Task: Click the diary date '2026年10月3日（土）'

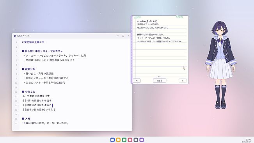Action: tap(147, 21)
